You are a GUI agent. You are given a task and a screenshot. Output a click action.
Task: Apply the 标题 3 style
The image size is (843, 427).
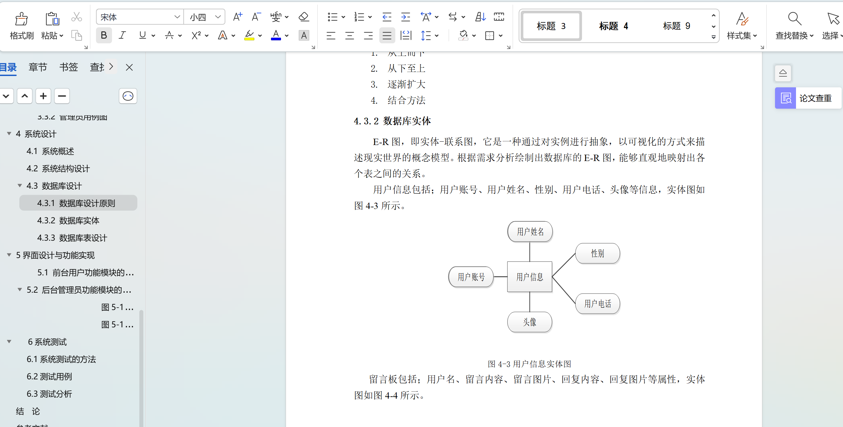tap(551, 26)
